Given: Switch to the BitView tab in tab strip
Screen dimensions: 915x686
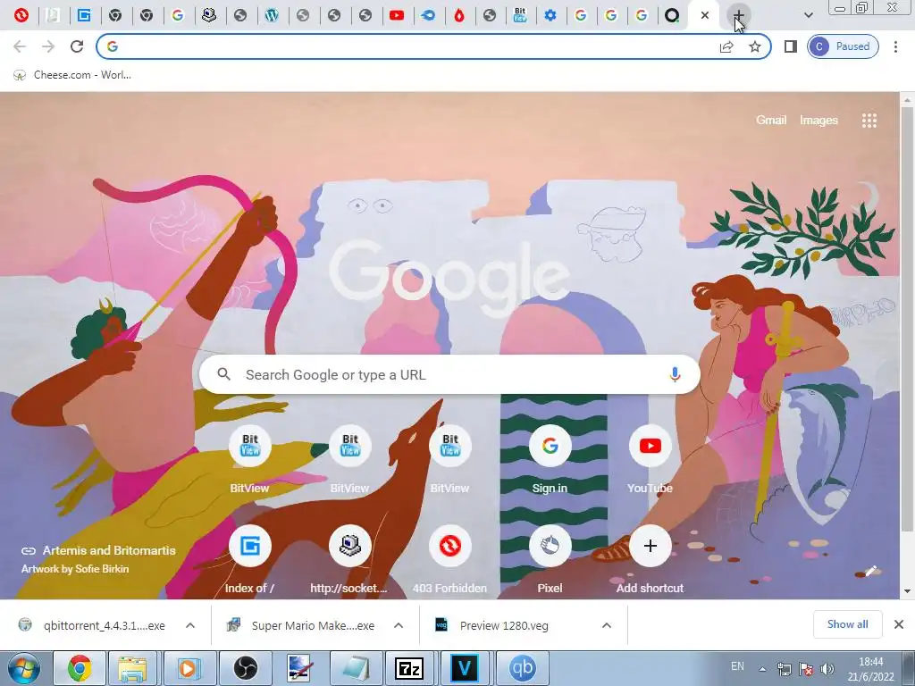Looking at the screenshot, I should [x=520, y=16].
